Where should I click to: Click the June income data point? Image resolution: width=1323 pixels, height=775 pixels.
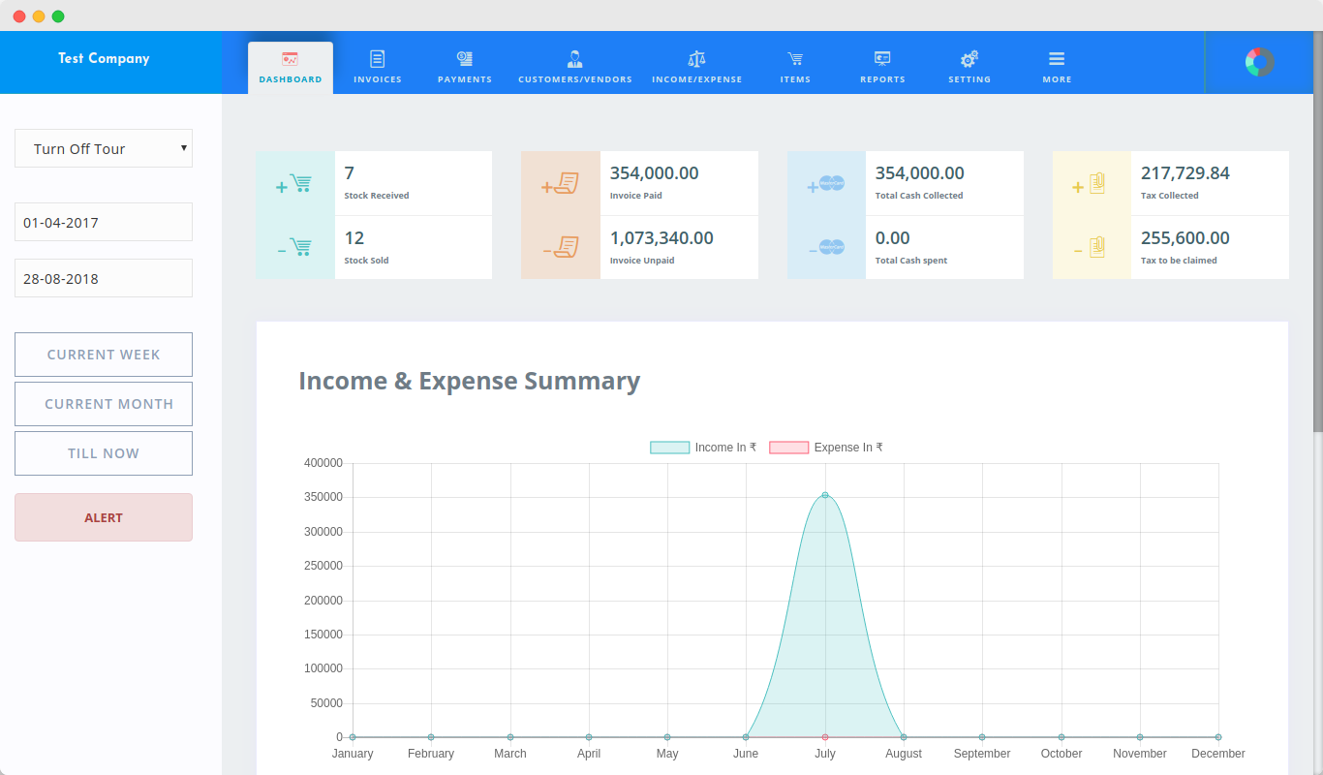(746, 737)
